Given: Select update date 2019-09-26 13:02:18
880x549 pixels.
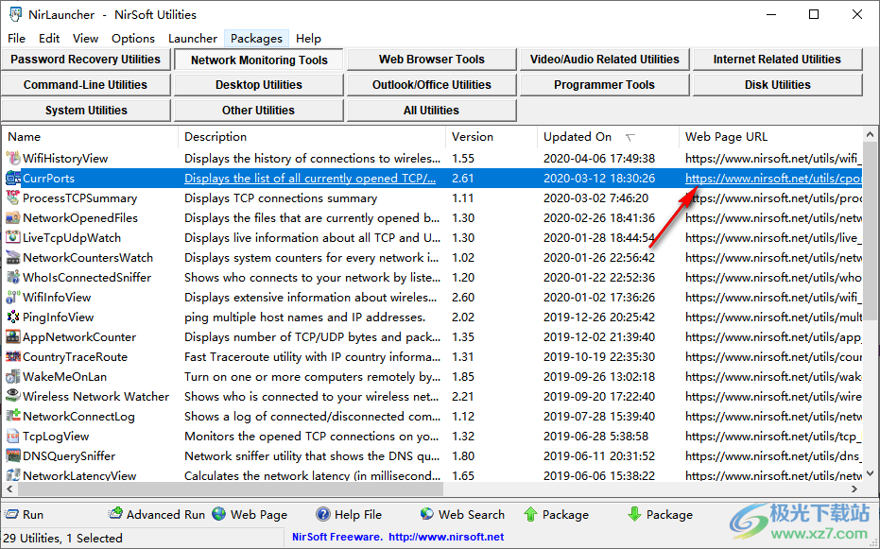Looking at the screenshot, I should [x=599, y=376].
